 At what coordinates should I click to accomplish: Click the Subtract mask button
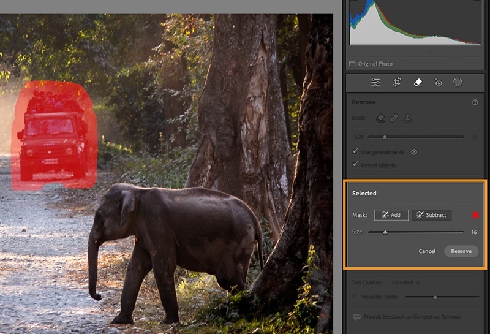(432, 215)
